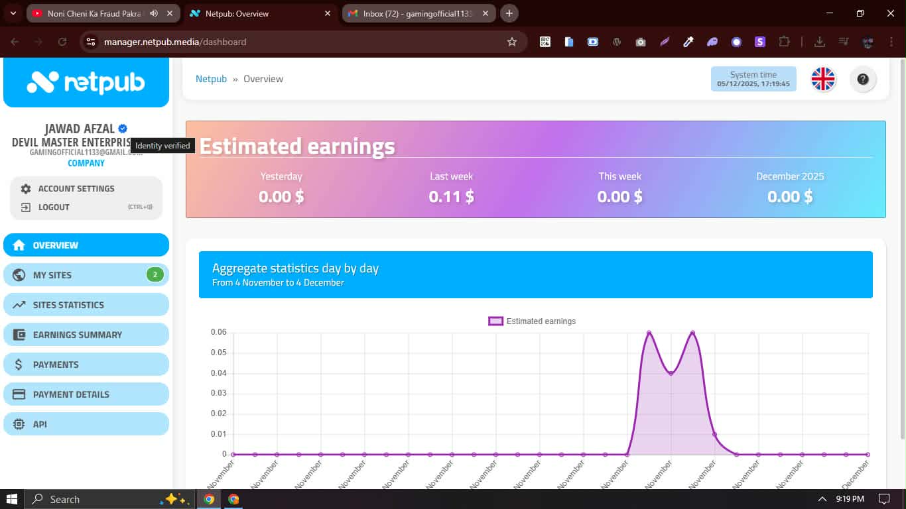The image size is (906, 509).
Task: Click the COMPANY account type label
Action: [86, 163]
